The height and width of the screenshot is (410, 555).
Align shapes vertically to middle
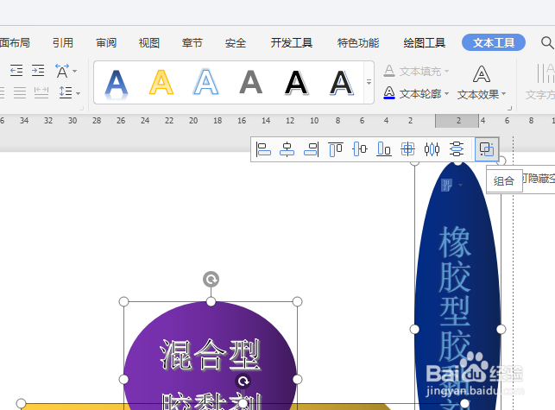click(360, 149)
